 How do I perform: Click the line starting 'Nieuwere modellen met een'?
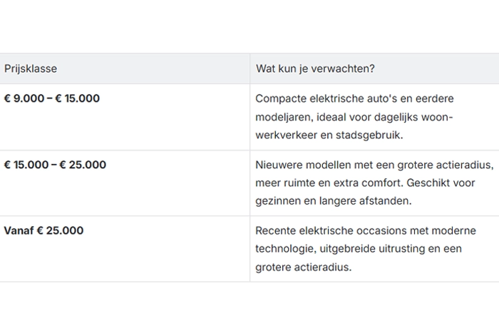(374, 165)
